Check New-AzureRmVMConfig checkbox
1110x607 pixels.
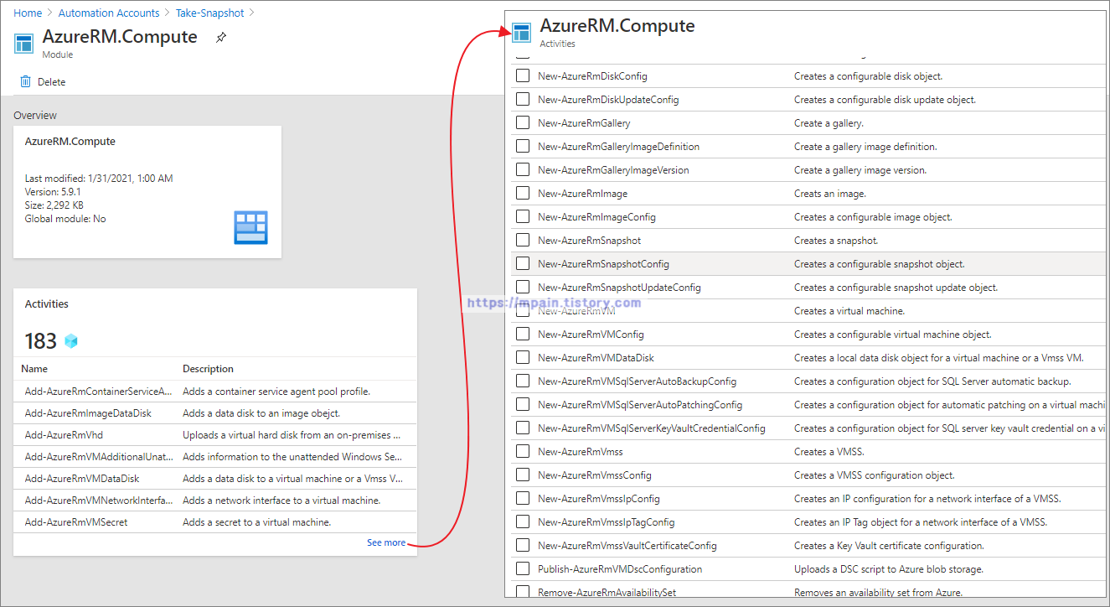point(523,334)
